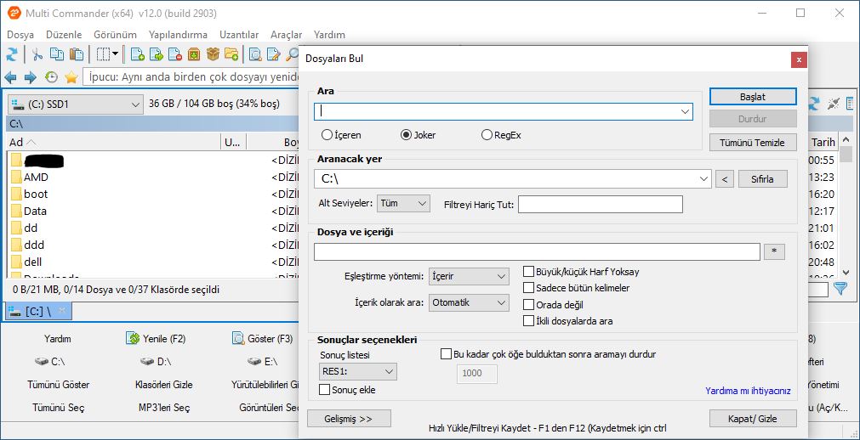The height and width of the screenshot is (440, 860).
Task: Click the Unpack open box icon
Action: click(213, 54)
